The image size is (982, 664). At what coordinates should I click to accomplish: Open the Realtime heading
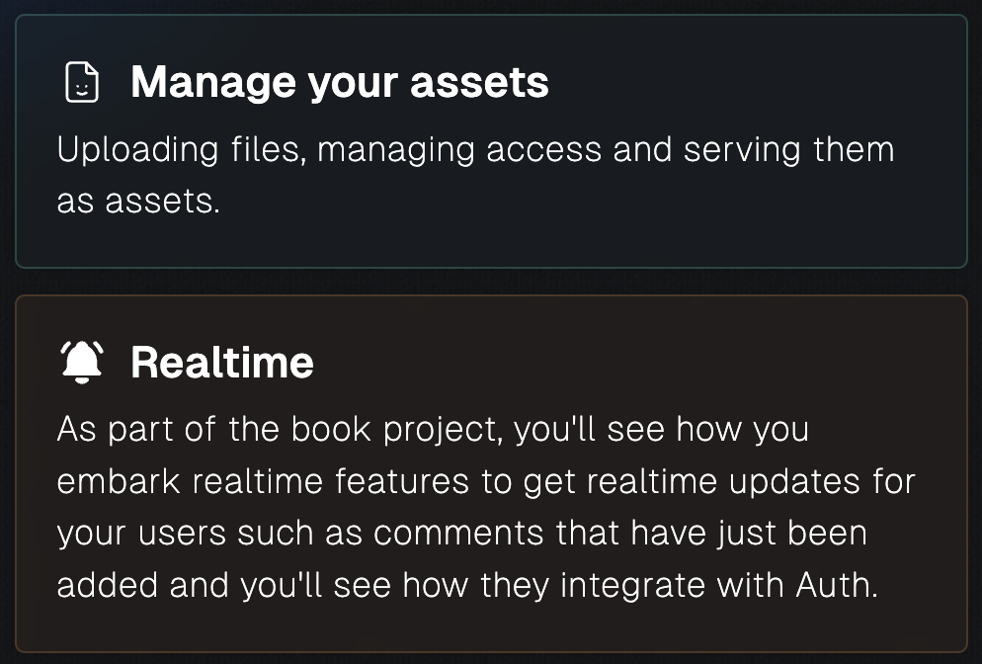pos(221,362)
